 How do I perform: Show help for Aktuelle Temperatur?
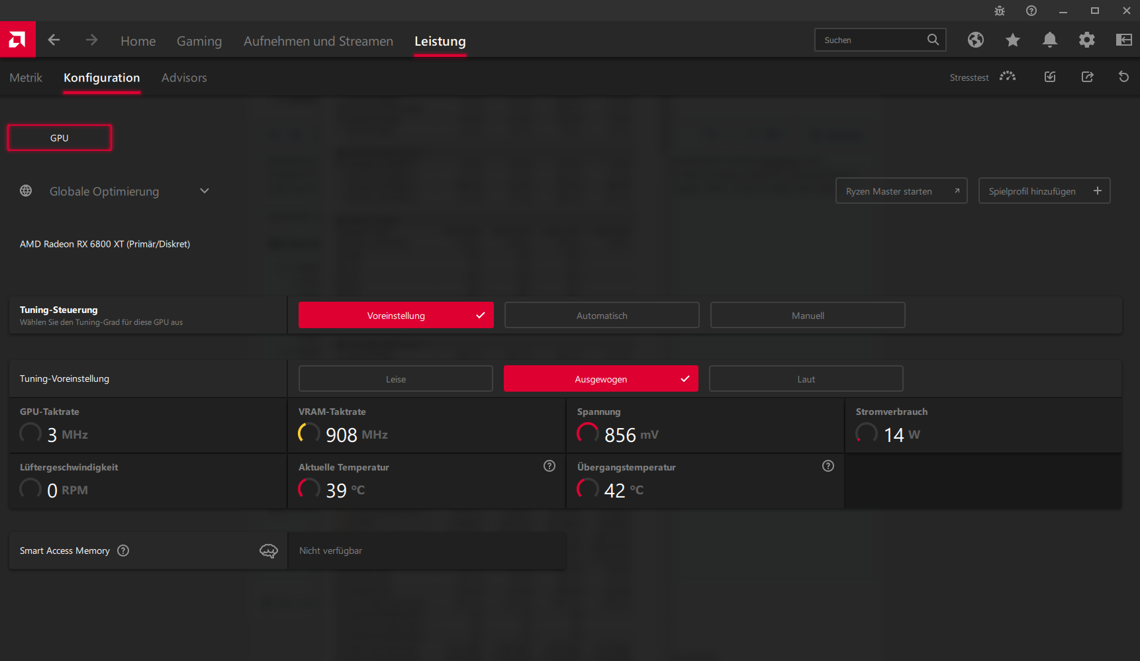[549, 466]
